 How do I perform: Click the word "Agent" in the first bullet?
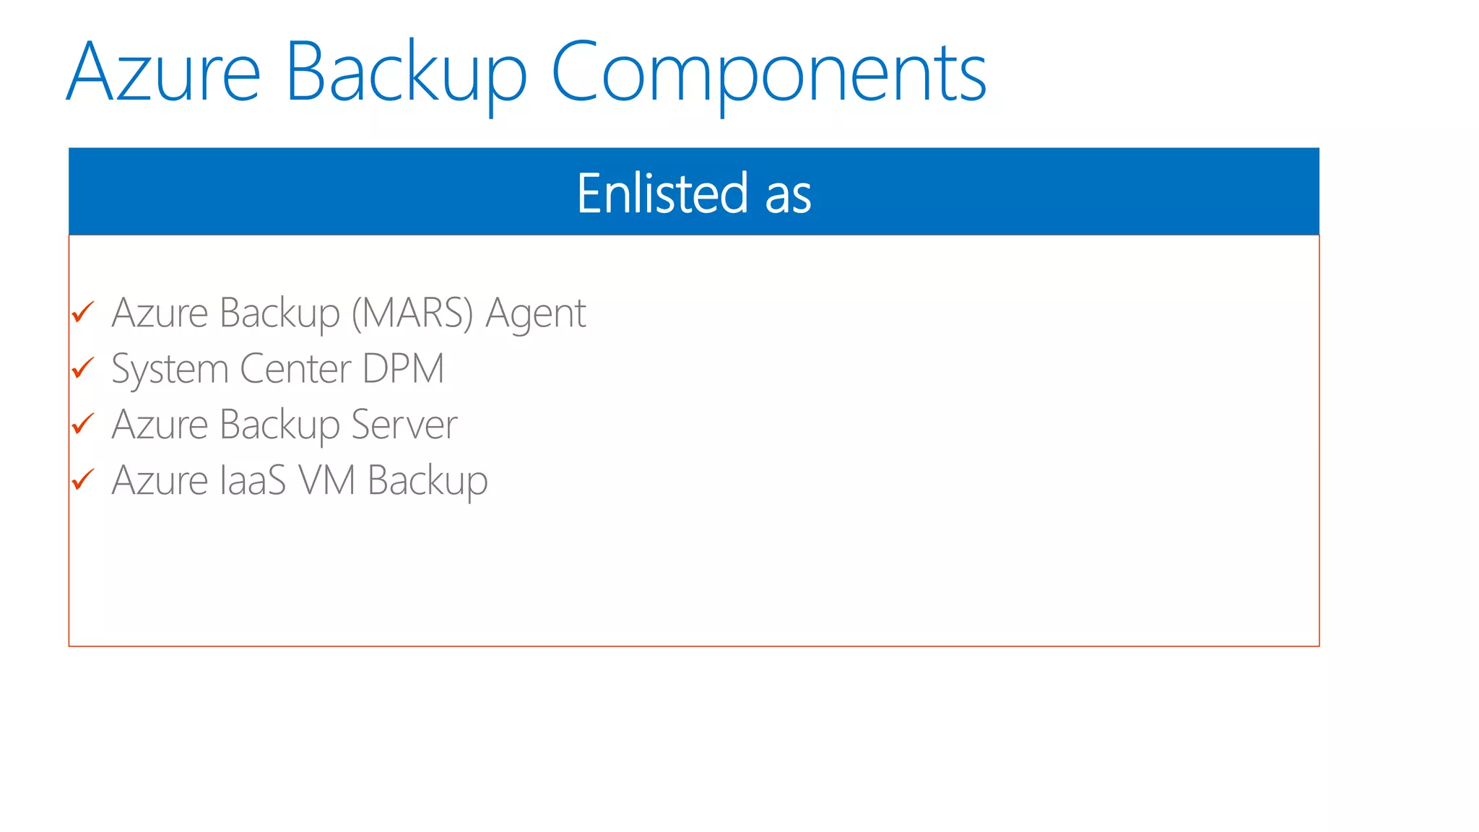536,313
